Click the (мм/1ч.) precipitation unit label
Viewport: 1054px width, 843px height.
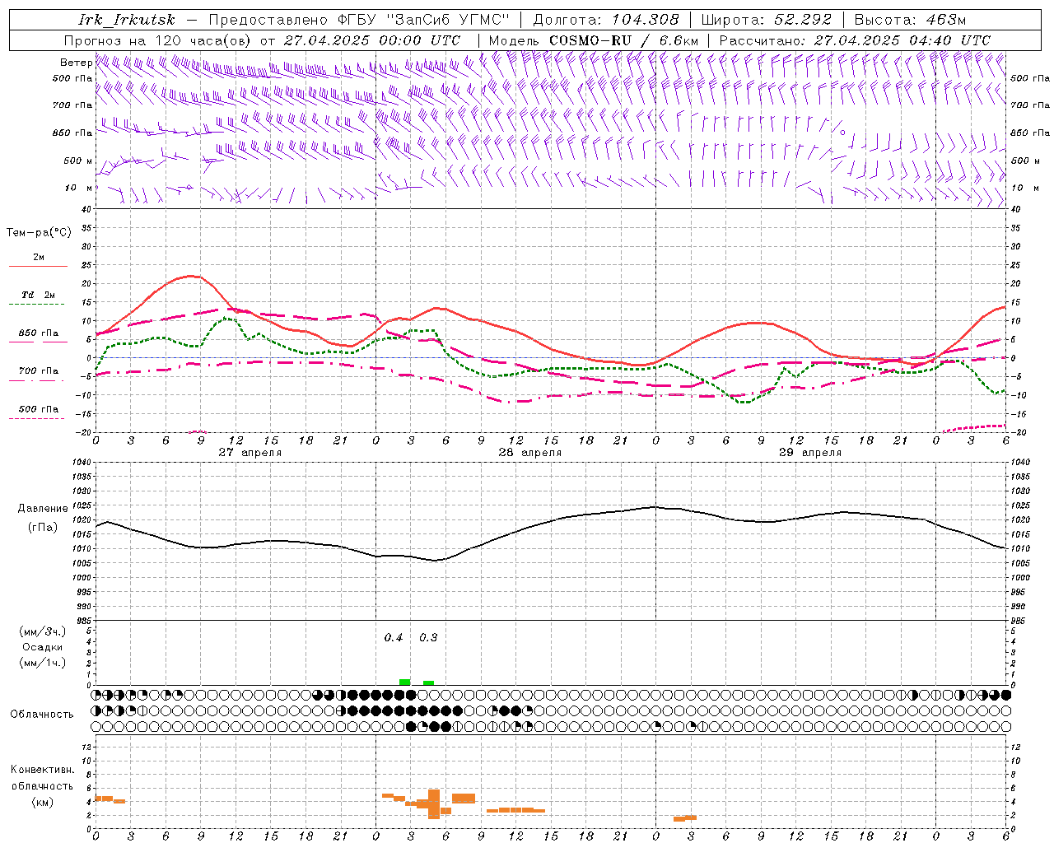click(43, 663)
